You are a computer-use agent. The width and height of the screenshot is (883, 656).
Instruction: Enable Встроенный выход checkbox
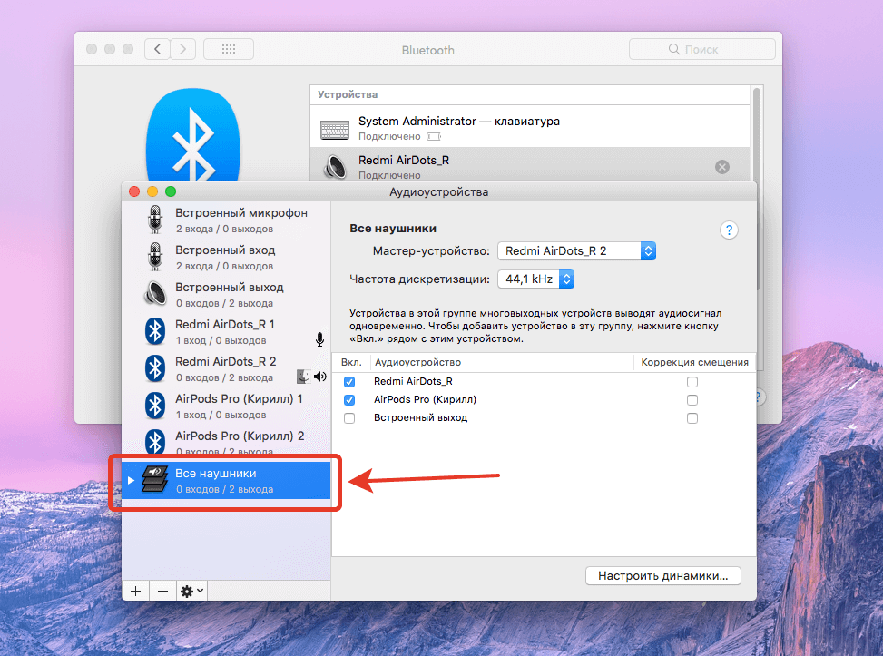coord(349,418)
